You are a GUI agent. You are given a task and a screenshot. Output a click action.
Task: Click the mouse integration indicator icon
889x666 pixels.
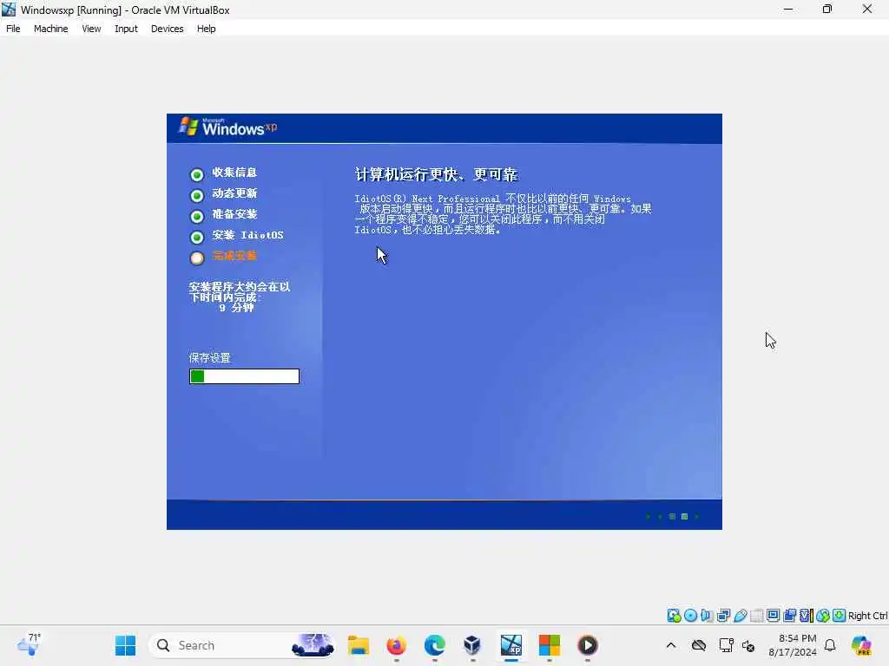(823, 616)
